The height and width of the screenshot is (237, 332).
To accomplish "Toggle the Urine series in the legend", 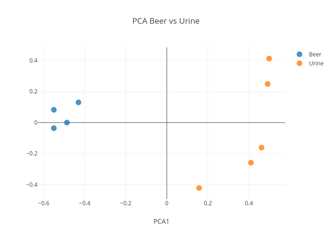I will click(316, 64).
